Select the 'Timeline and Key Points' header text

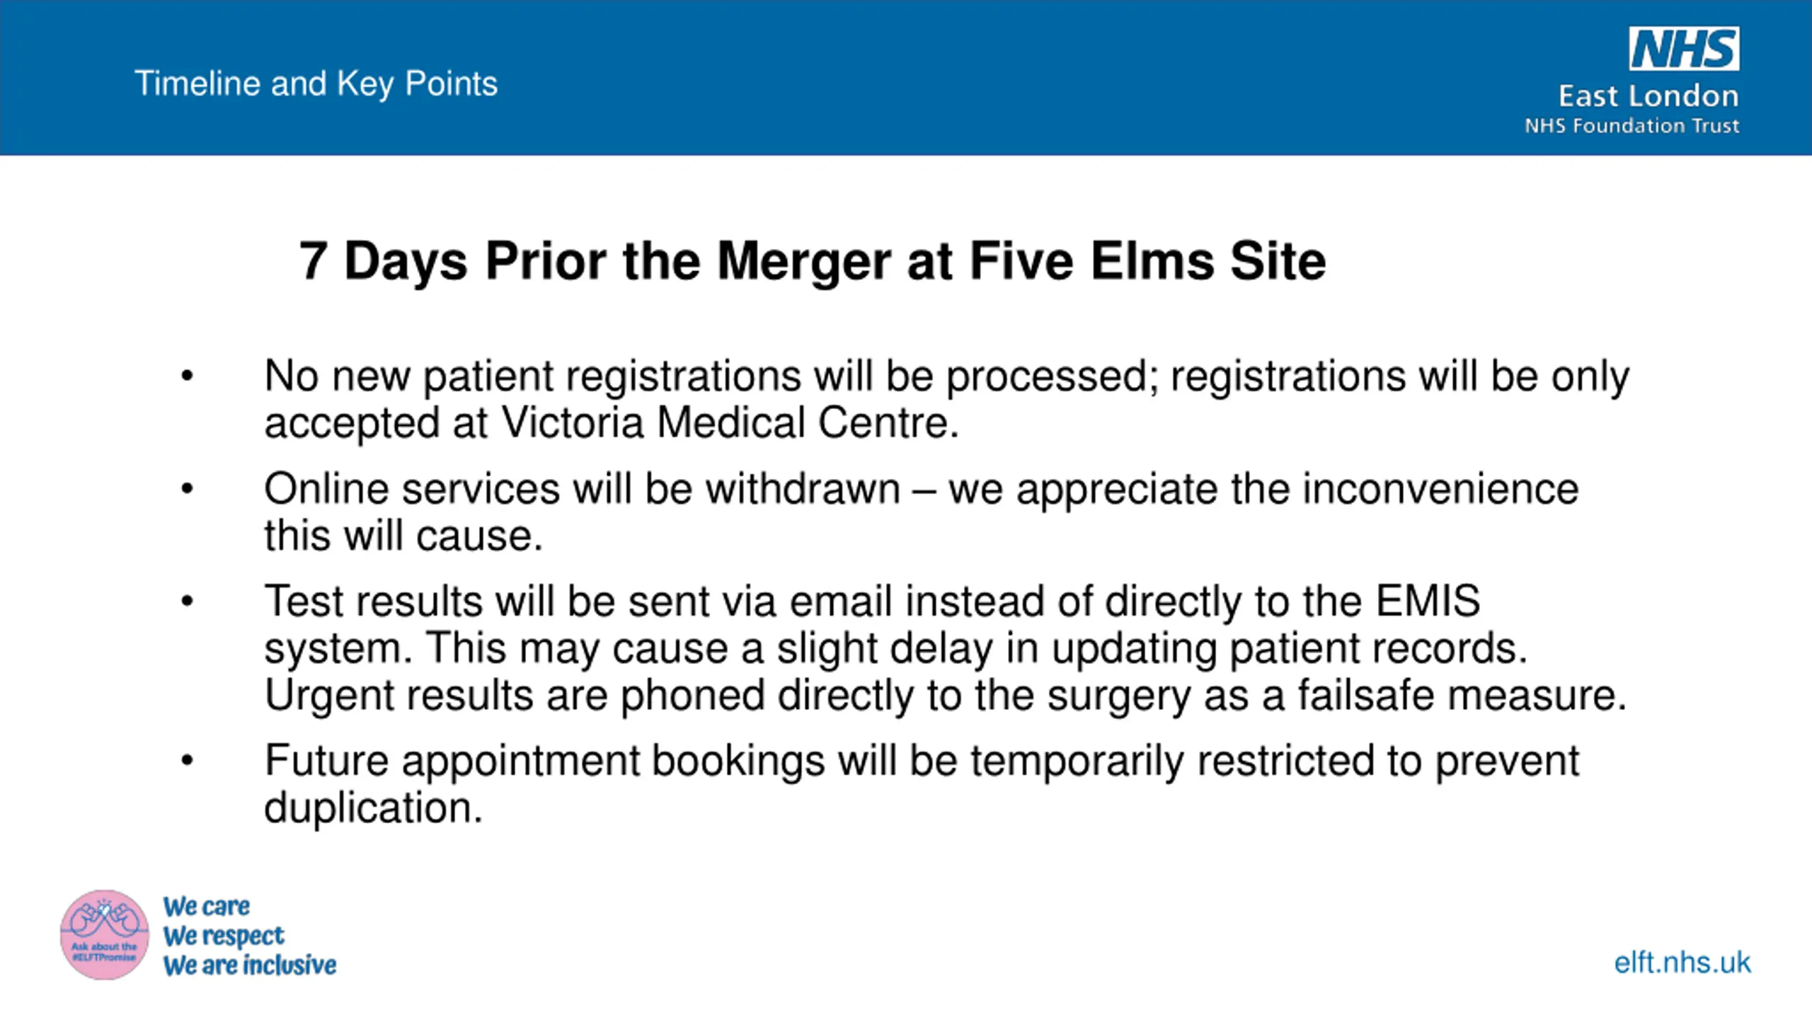(x=316, y=84)
